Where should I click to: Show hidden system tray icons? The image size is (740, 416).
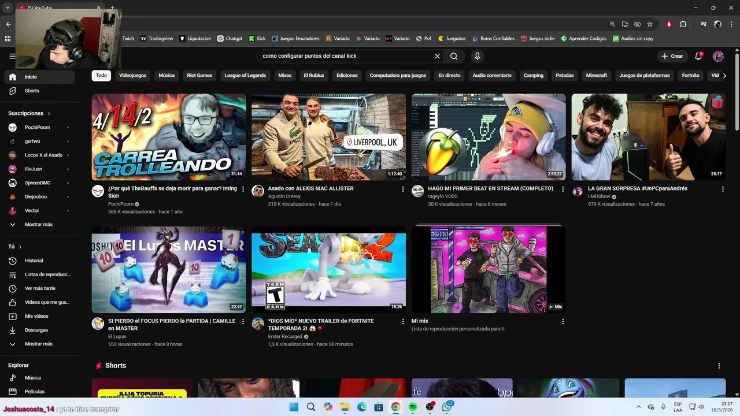click(x=638, y=407)
